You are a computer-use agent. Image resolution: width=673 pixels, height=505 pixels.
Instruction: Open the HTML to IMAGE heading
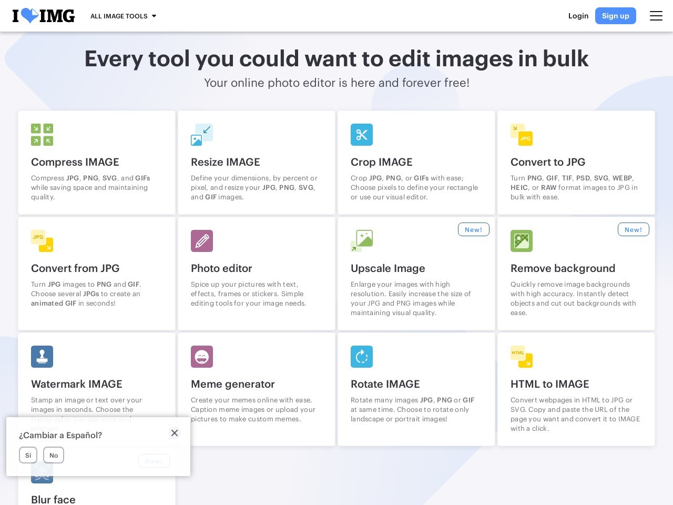pyautogui.click(x=550, y=384)
